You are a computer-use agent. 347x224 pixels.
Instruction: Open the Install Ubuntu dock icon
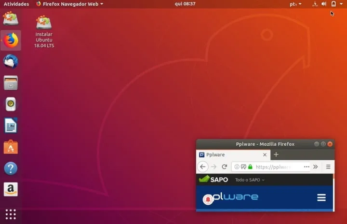tap(11, 19)
